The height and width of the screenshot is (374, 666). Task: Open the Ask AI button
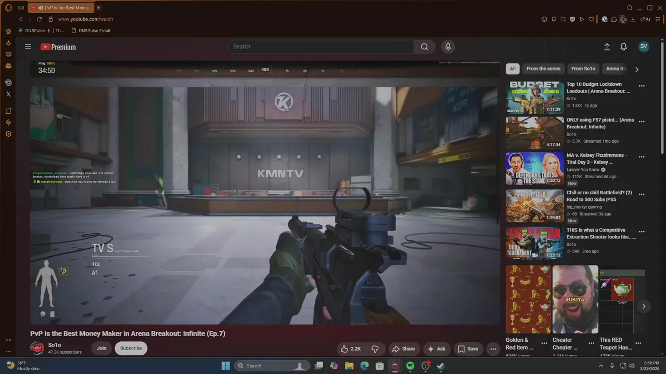(x=436, y=349)
